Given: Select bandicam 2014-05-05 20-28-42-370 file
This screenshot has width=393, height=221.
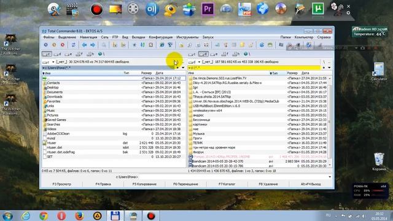Looking at the screenshot, I should (x=258, y=161).
